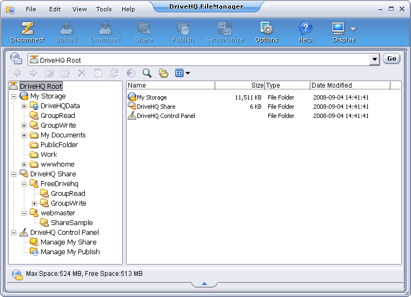Open the view mode dropdown arrow
411x297 pixels.
[x=188, y=73]
